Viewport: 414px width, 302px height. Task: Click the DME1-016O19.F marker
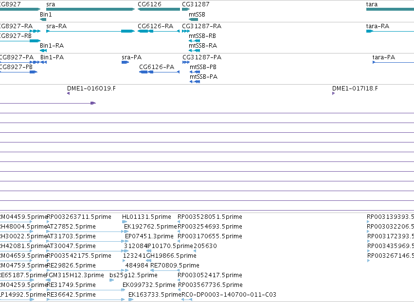coord(69,93)
